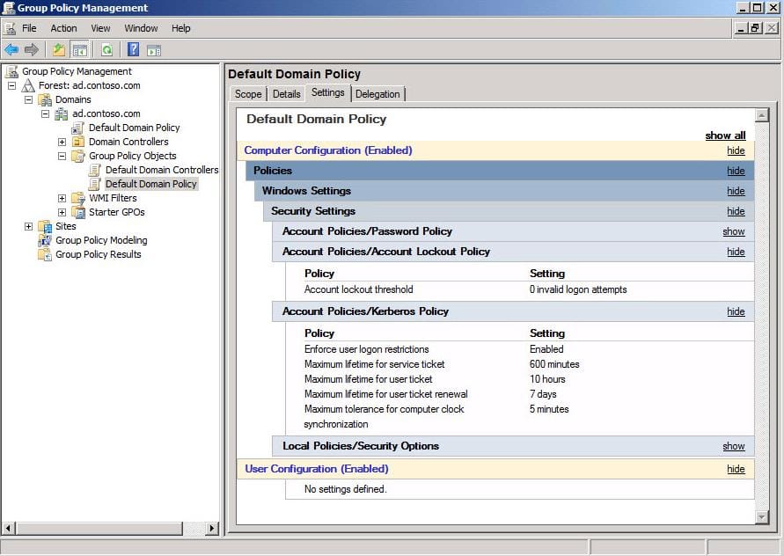
Task: Click the Group Policy Objects folder icon
Action: pyautogui.click(x=78, y=156)
